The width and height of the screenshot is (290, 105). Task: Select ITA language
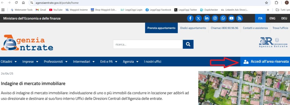(x=260, y=18)
